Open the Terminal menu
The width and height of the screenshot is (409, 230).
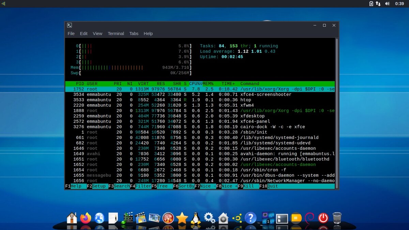[x=116, y=33]
